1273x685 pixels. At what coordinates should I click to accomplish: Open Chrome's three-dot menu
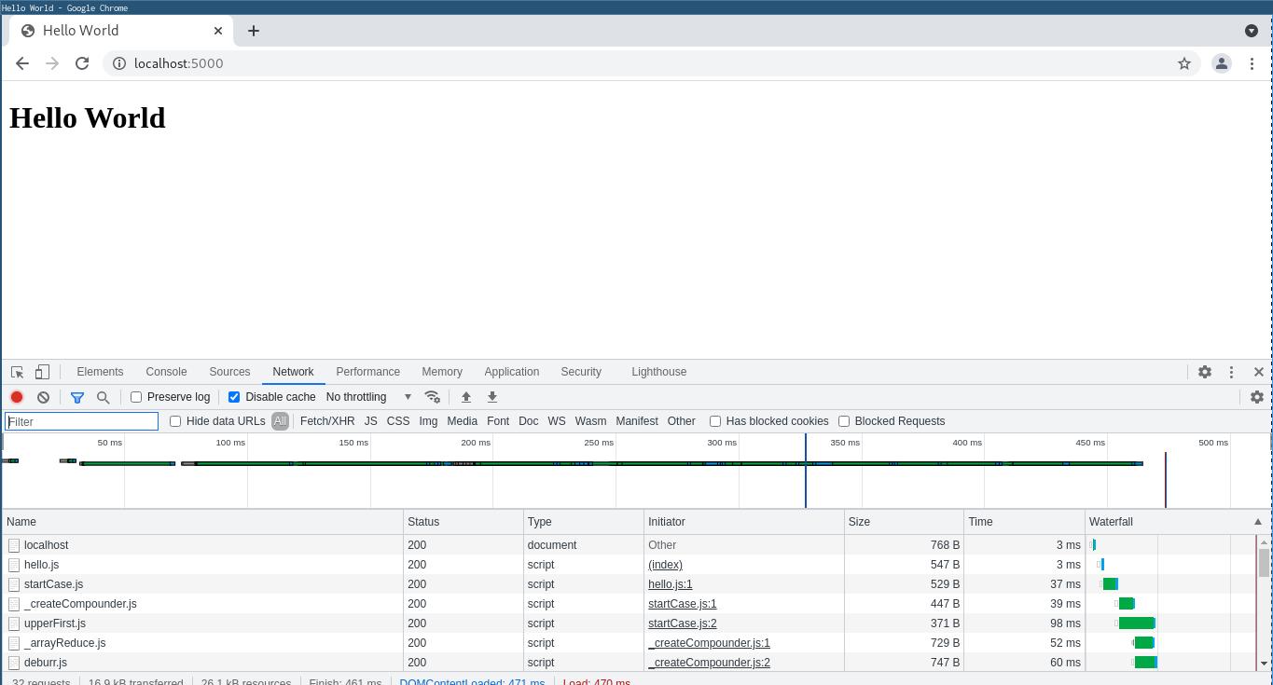click(1252, 63)
